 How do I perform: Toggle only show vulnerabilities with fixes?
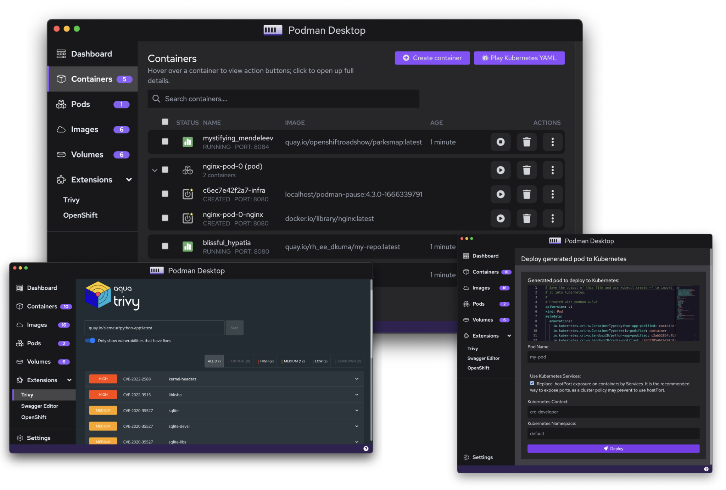click(x=90, y=340)
